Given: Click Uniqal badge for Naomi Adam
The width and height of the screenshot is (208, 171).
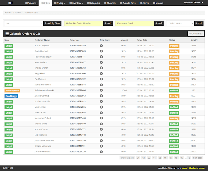Looking at the screenshot, I should [9, 62].
